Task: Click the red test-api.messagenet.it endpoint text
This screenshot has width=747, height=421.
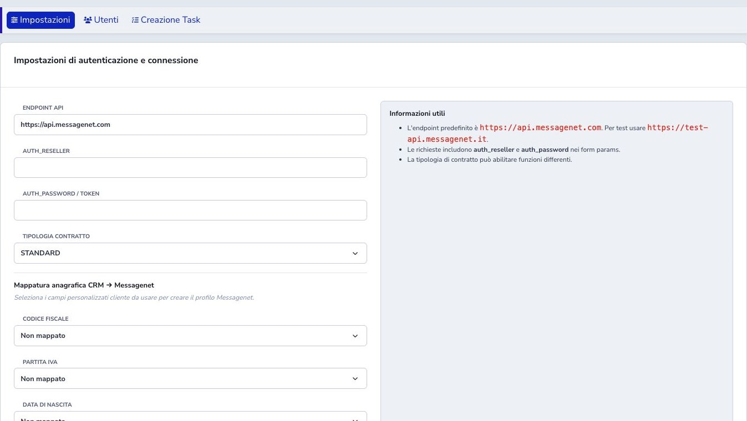Action: click(x=558, y=133)
